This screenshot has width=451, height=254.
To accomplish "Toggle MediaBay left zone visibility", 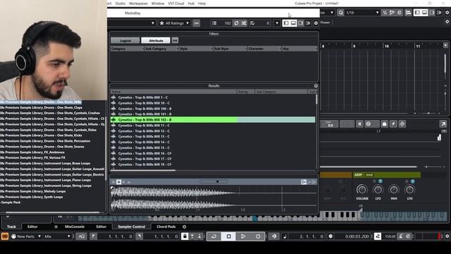I will pyautogui.click(x=286, y=23).
